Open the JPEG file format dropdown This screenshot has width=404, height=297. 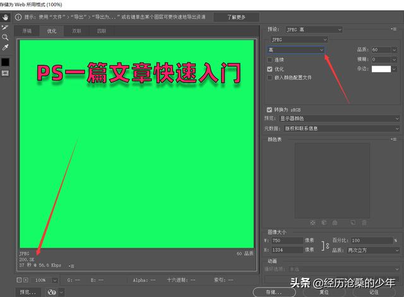pos(299,40)
